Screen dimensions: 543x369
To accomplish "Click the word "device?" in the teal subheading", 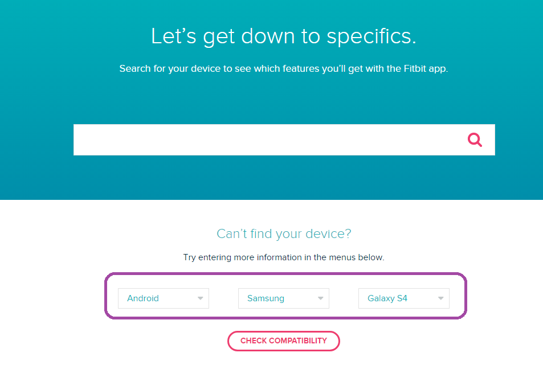I will [332, 233].
